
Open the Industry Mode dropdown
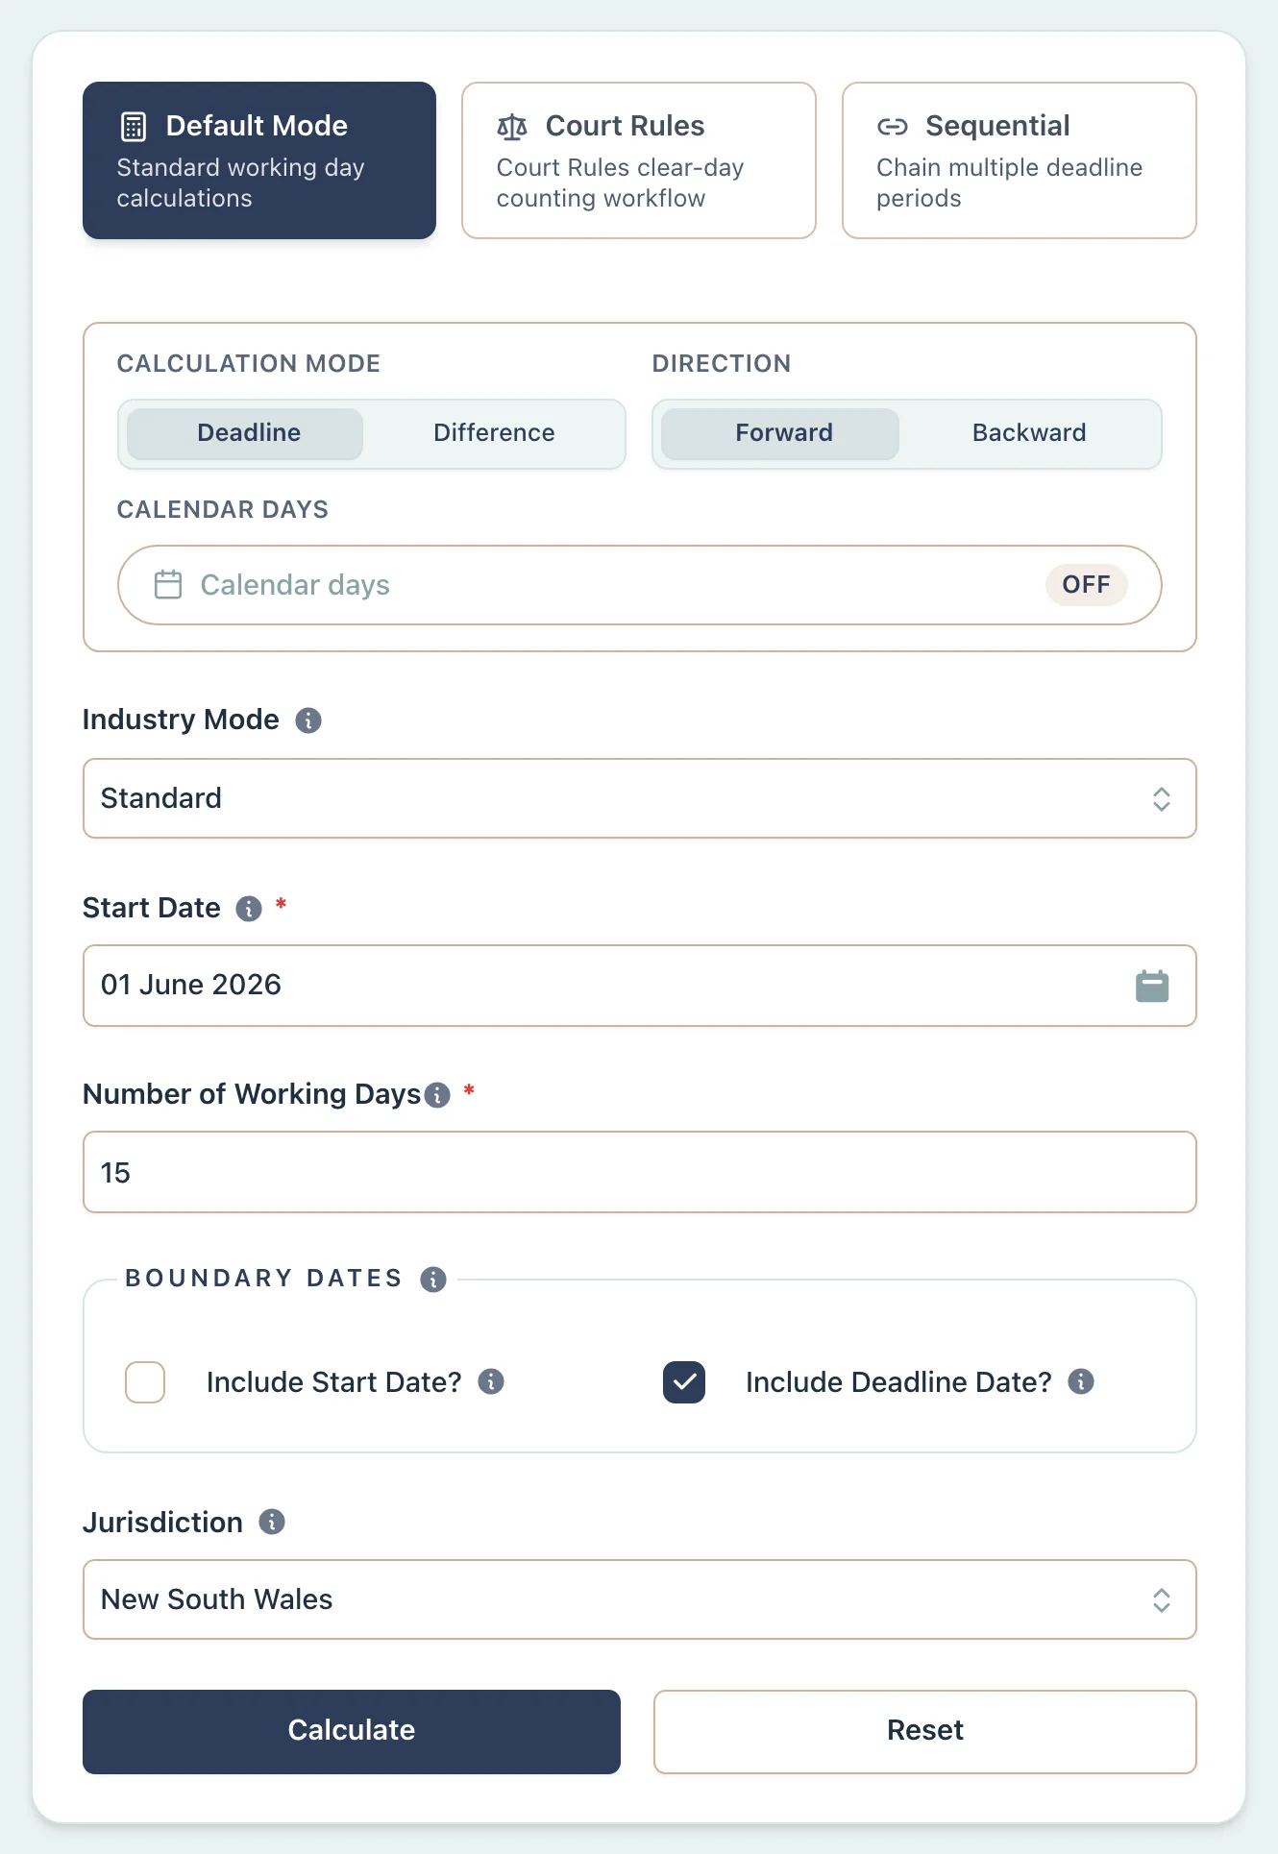coord(639,798)
